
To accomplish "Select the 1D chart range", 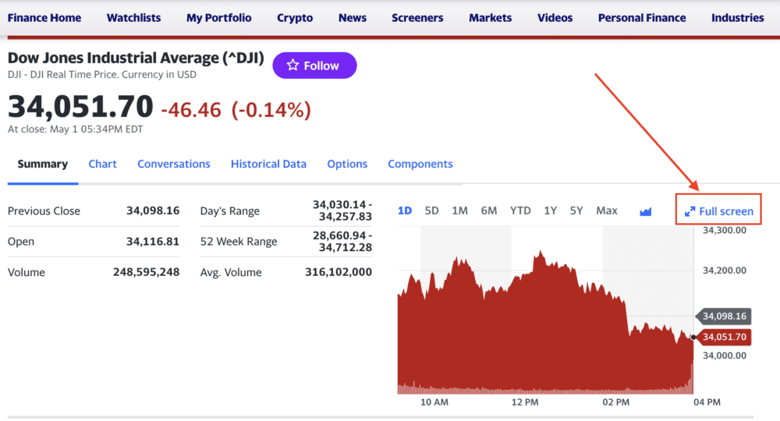I will pos(405,210).
